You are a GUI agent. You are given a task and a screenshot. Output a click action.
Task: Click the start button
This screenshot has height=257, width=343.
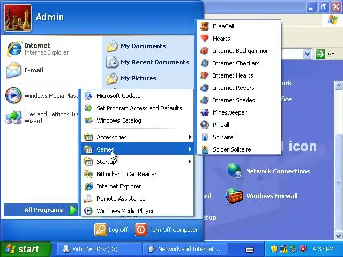point(26,249)
